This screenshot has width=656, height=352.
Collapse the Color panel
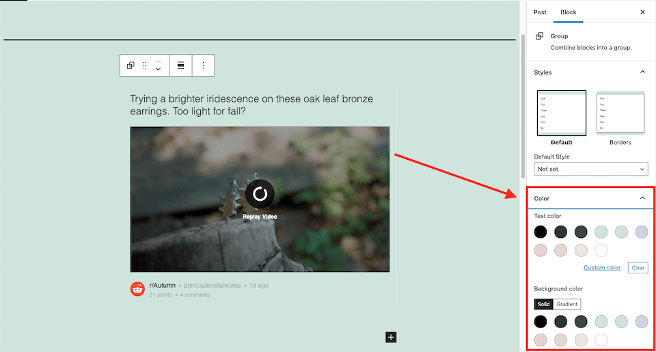(x=642, y=198)
